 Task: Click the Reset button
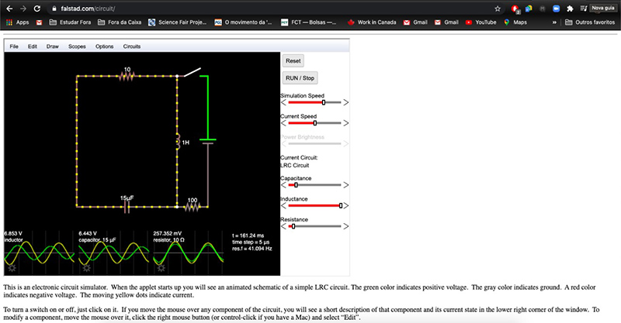tap(293, 61)
